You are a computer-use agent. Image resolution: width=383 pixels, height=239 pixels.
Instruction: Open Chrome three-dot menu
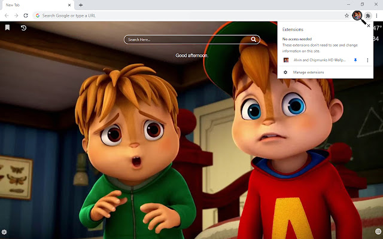(x=376, y=16)
